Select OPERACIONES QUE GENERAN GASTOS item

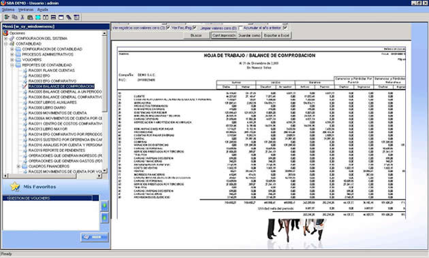tap(65, 161)
